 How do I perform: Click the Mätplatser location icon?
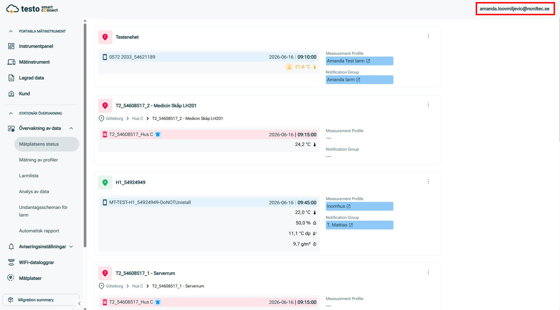[x=11, y=278]
